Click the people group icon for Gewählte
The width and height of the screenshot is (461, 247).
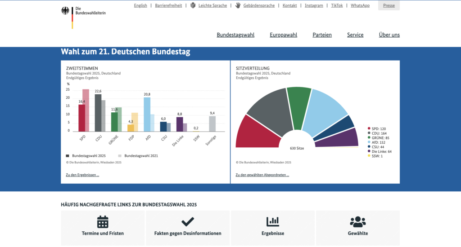(358, 222)
